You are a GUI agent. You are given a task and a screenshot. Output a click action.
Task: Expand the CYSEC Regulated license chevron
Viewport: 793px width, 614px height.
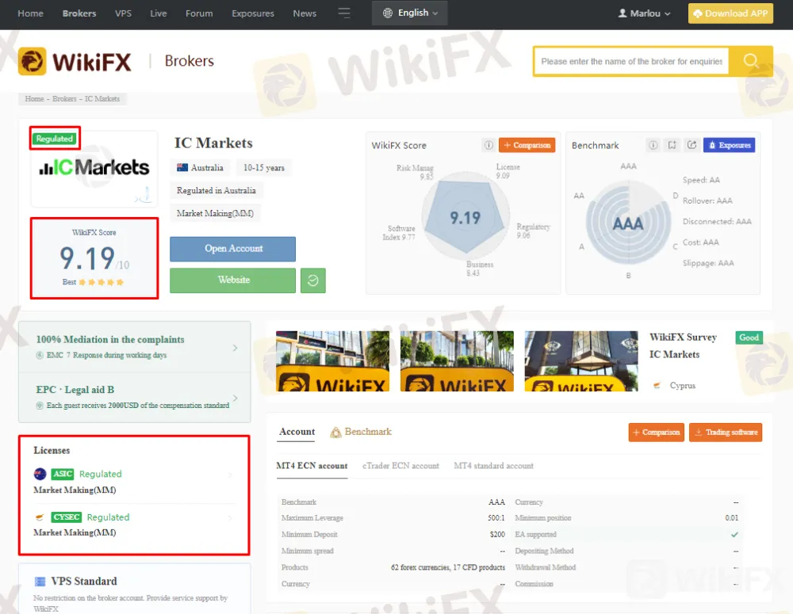click(230, 517)
